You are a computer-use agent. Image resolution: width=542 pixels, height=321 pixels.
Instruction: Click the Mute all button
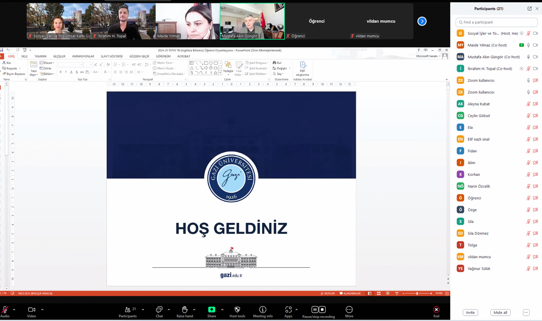(x=500, y=313)
